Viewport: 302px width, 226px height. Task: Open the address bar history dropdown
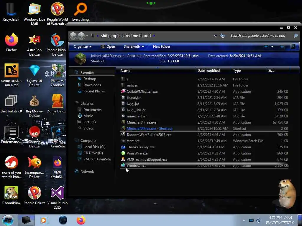pyautogui.click(x=216, y=36)
